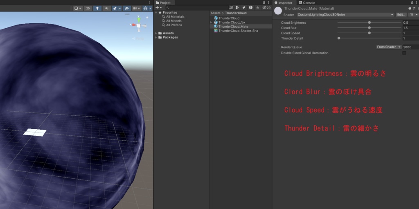Click the Project search field
Viewport: 419px width, 209px height.
(x=196, y=8)
